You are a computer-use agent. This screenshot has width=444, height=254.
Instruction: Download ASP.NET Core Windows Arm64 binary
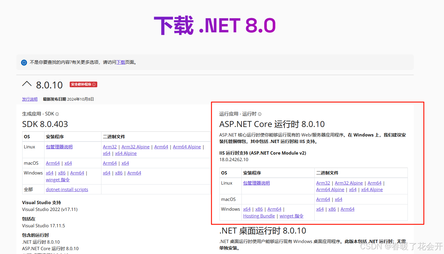click(347, 209)
